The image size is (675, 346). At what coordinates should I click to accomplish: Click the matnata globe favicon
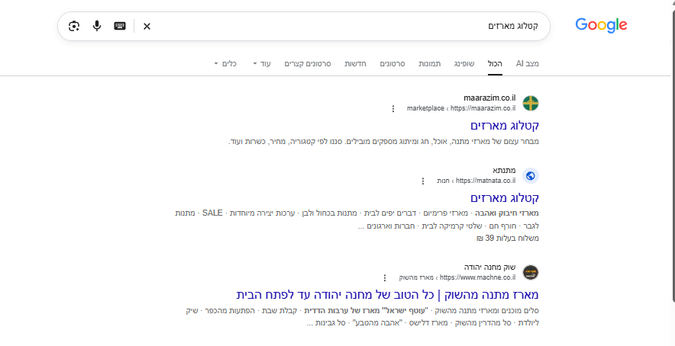tap(531, 175)
